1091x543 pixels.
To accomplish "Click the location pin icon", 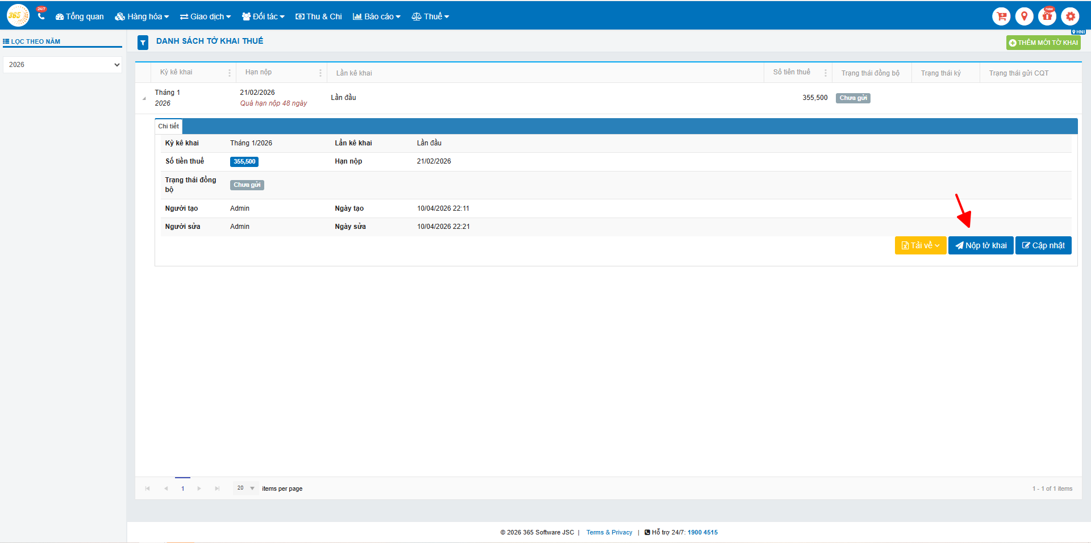I will click(x=1024, y=16).
